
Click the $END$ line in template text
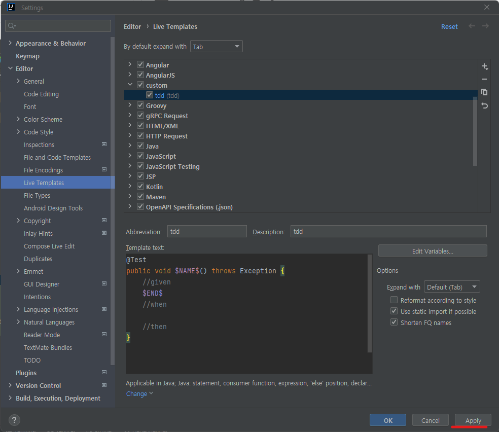(153, 293)
